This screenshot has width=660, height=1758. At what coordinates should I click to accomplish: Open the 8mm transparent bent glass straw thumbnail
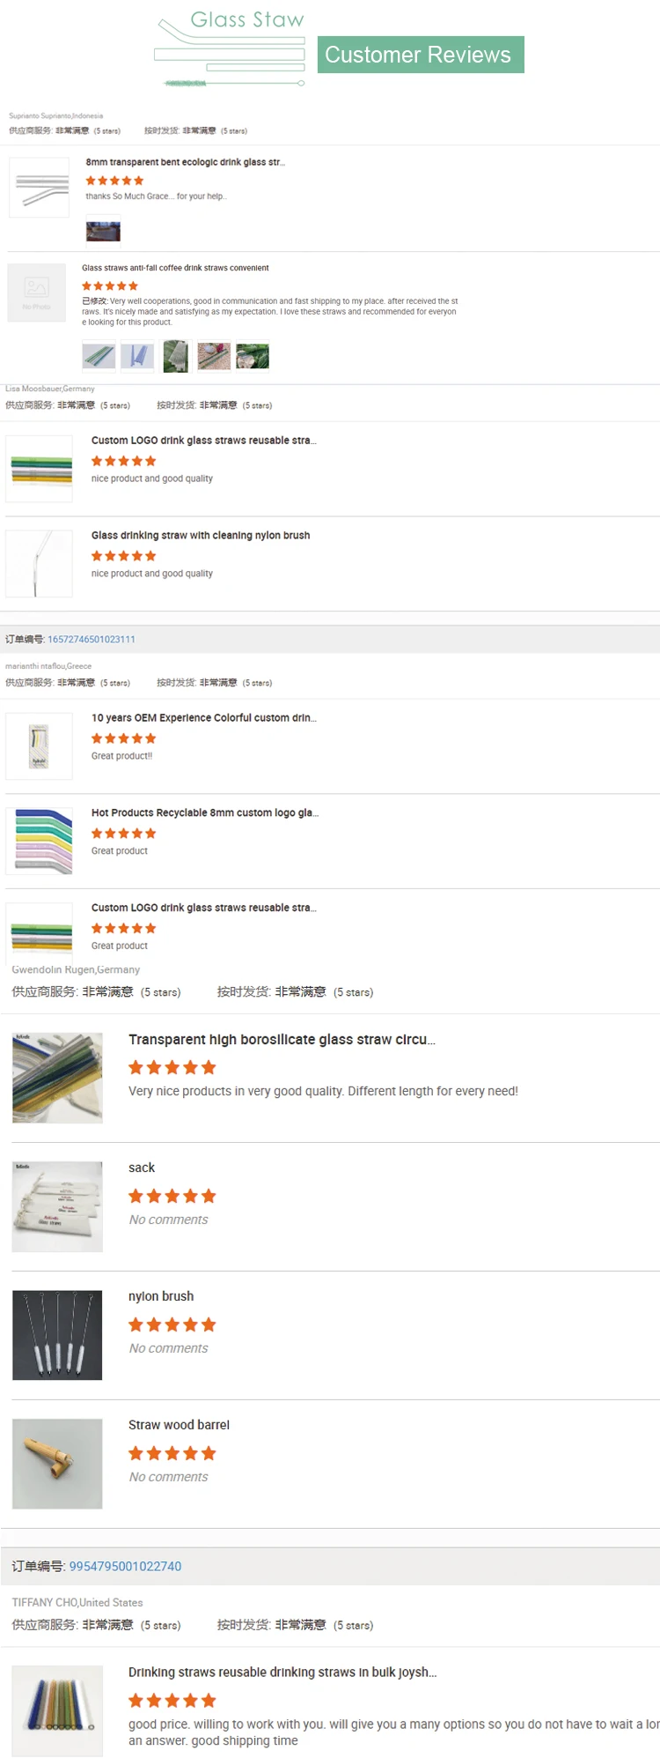pos(39,187)
